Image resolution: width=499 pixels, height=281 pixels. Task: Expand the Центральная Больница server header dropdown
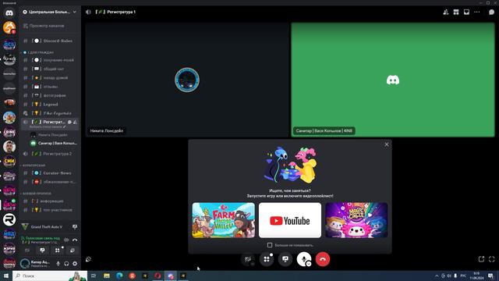coord(49,12)
